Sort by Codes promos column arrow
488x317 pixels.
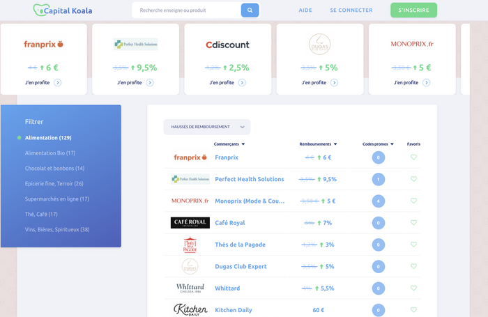pyautogui.click(x=392, y=144)
